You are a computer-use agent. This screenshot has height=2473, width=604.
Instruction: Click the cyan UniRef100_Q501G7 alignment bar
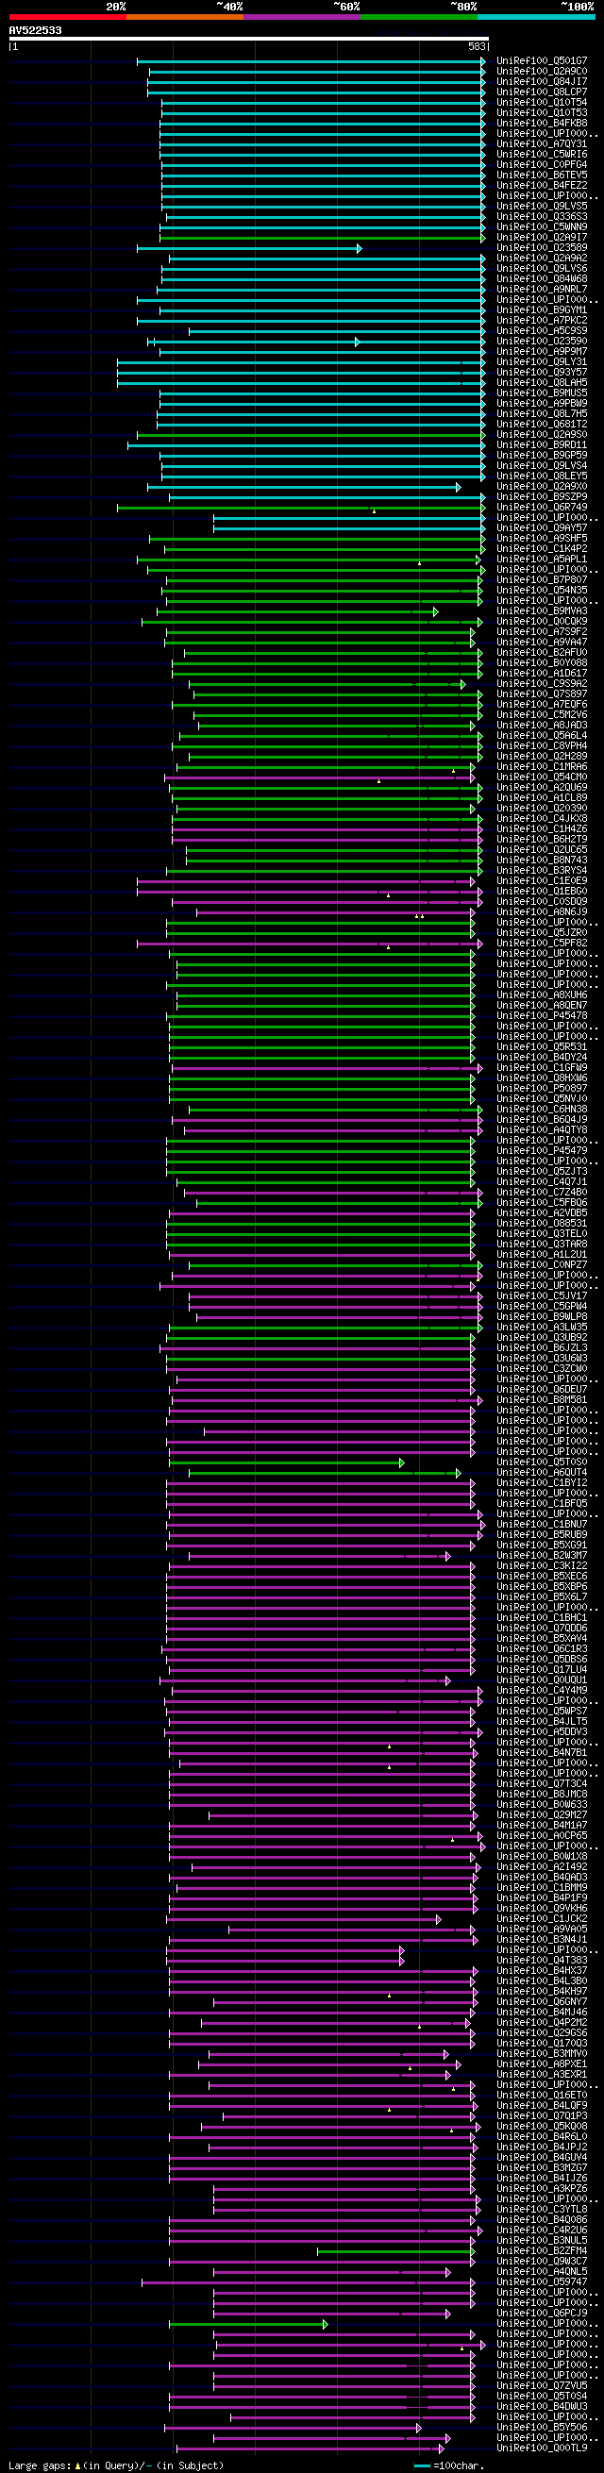(x=311, y=61)
